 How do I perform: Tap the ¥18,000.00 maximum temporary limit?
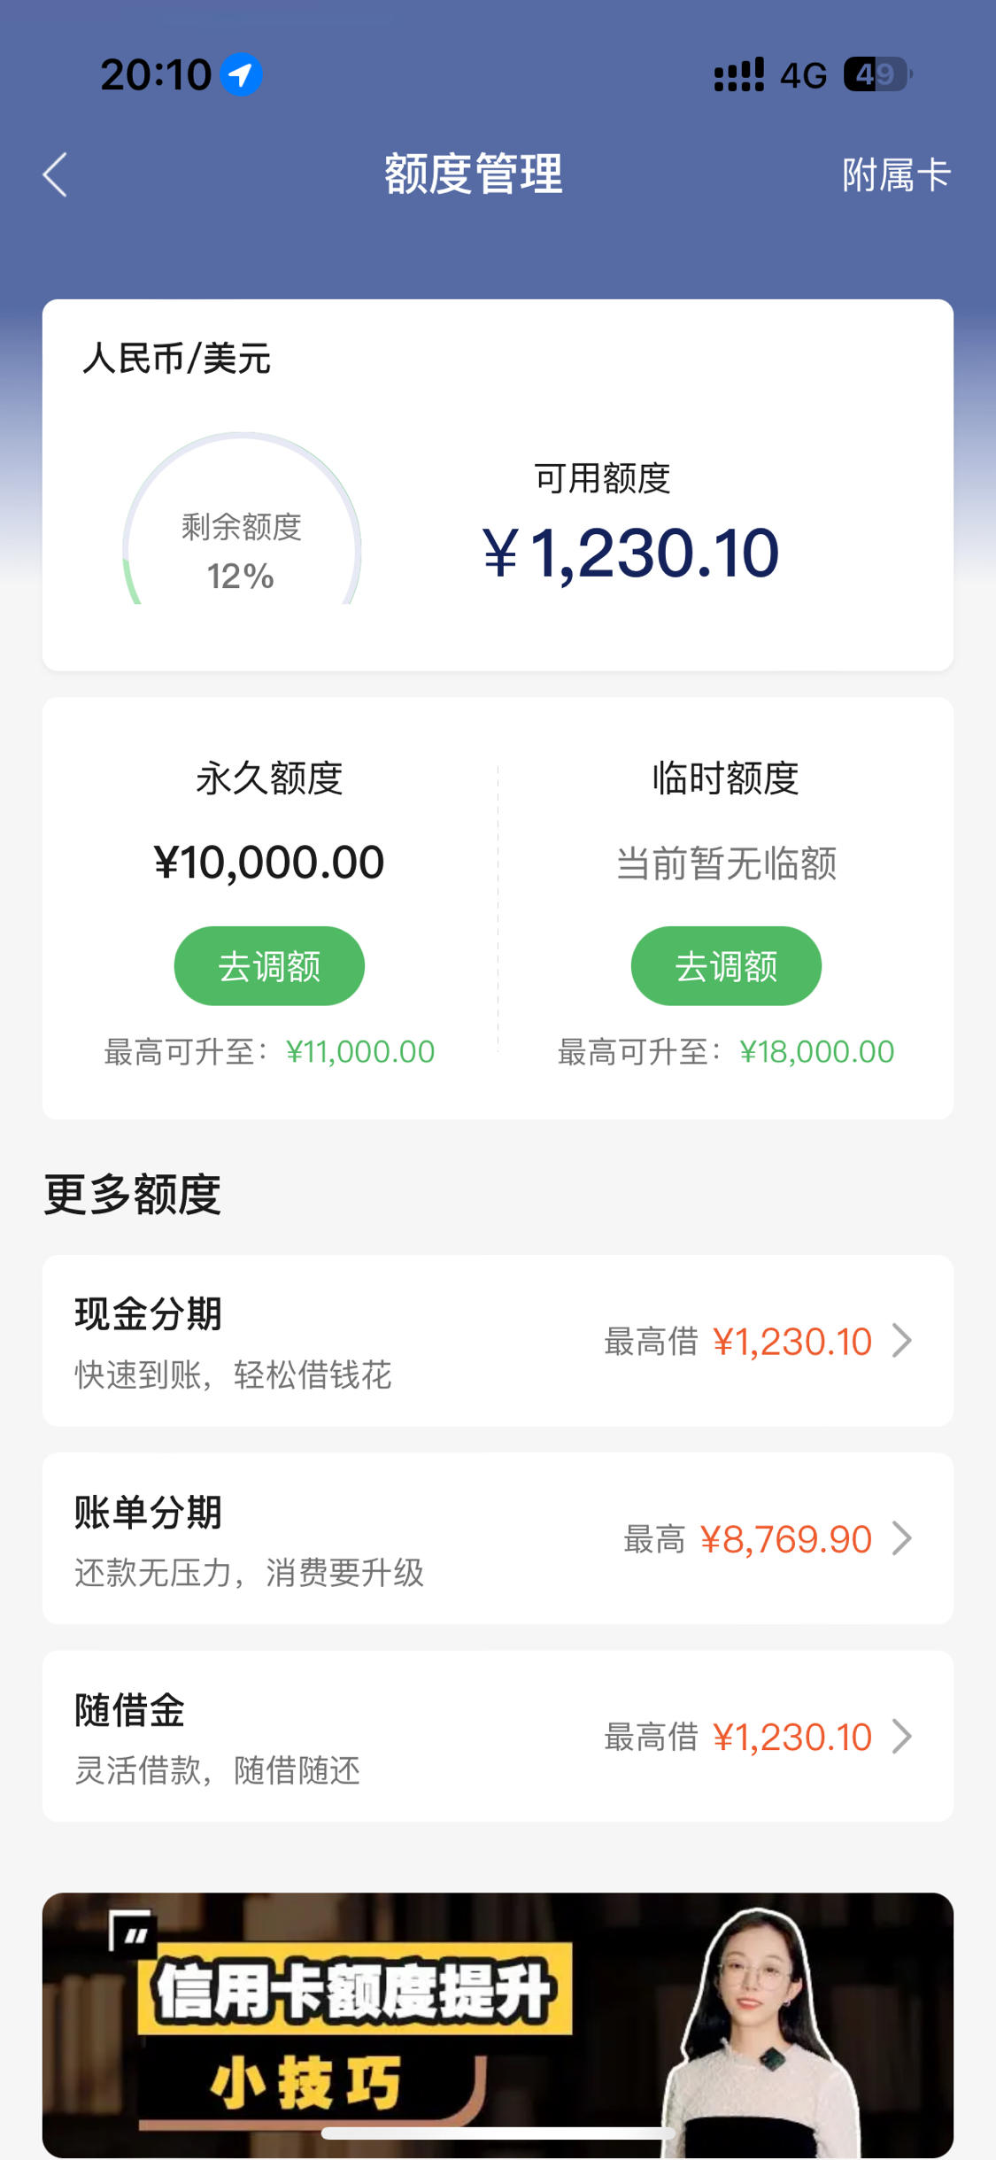pos(816,1052)
